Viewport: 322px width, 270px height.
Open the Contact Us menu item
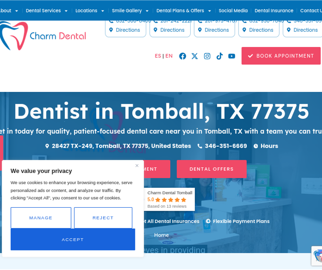311,11
